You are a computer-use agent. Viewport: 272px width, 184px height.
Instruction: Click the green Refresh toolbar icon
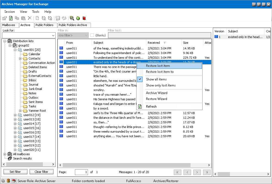(x=11, y=18)
